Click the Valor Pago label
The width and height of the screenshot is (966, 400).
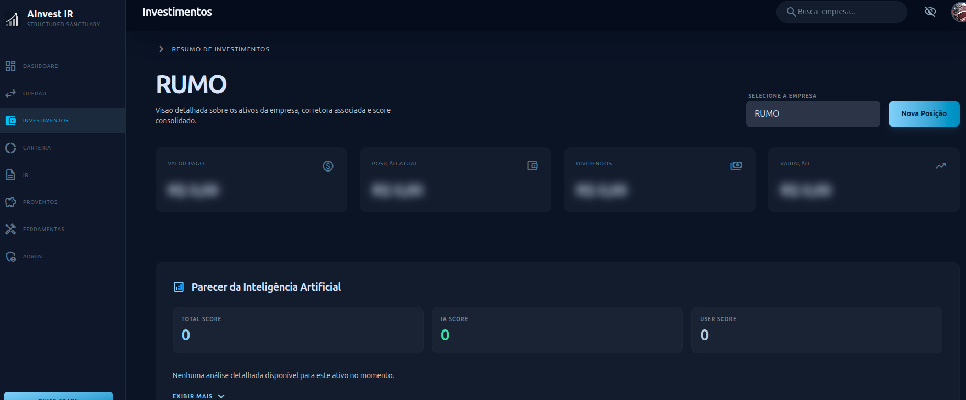(x=186, y=164)
